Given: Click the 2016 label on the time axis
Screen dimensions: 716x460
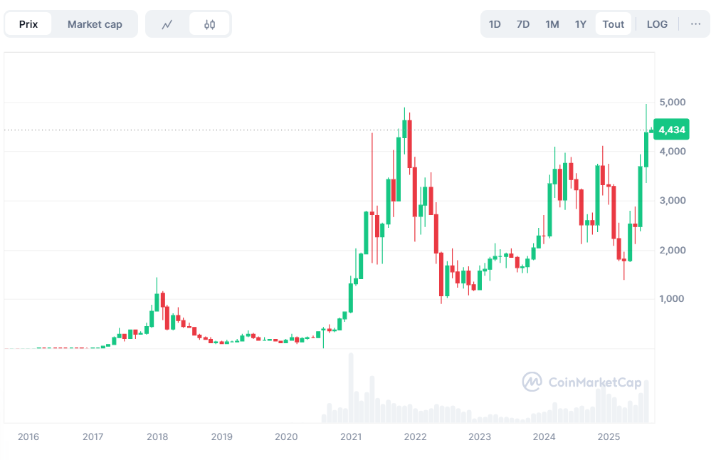Looking at the screenshot, I should [28, 437].
